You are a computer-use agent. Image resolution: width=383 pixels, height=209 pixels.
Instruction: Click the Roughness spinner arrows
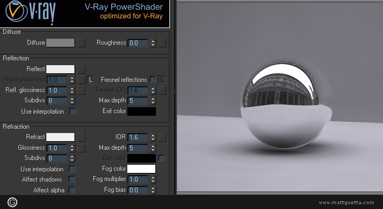(x=153, y=43)
